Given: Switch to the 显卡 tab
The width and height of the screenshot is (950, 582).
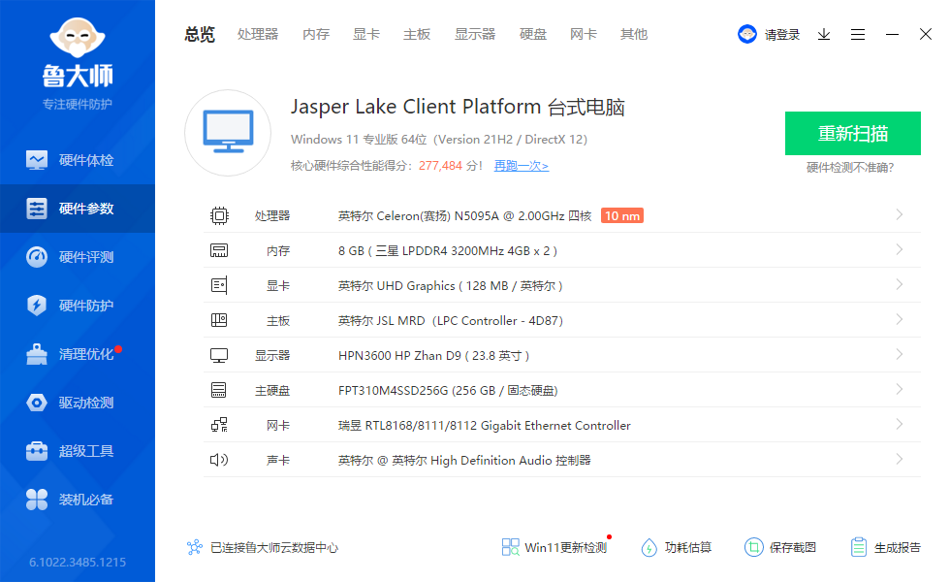Looking at the screenshot, I should pos(366,34).
